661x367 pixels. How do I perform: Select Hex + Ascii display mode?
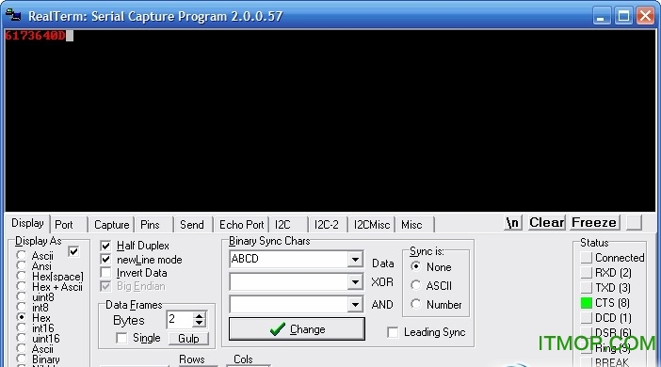pos(21,286)
